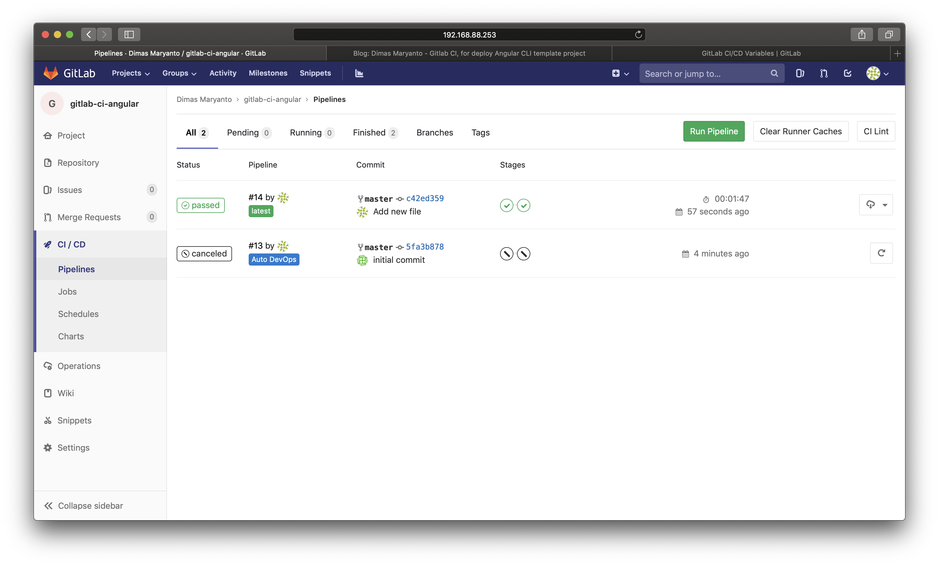Open artifacts download for pipeline #14

coord(876,205)
